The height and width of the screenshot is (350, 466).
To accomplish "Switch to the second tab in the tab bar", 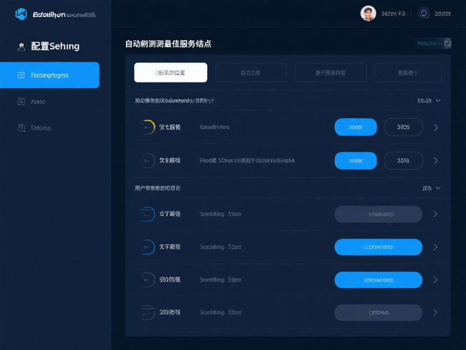I will (251, 72).
